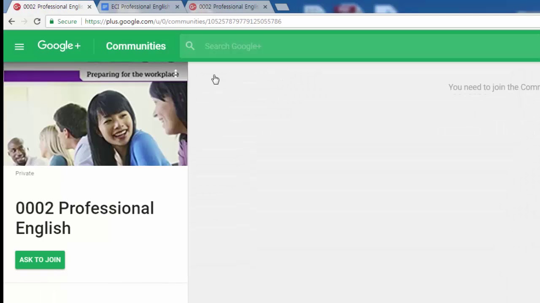The image size is (540, 303).
Task: Click 'Preparing for the workplace' banner text
Action: click(132, 74)
